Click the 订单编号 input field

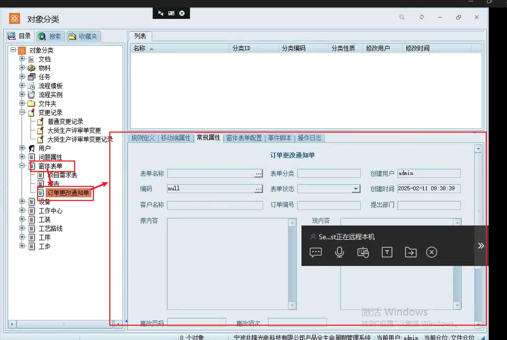tap(329, 205)
